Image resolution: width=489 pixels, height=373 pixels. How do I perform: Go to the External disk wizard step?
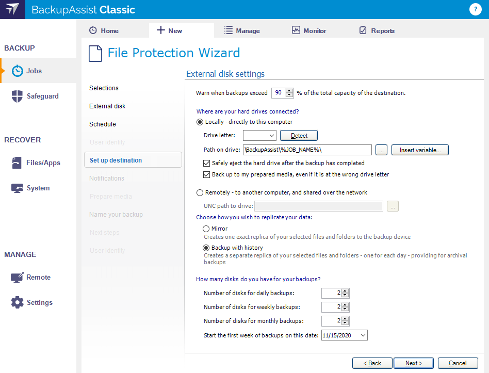[x=107, y=106]
